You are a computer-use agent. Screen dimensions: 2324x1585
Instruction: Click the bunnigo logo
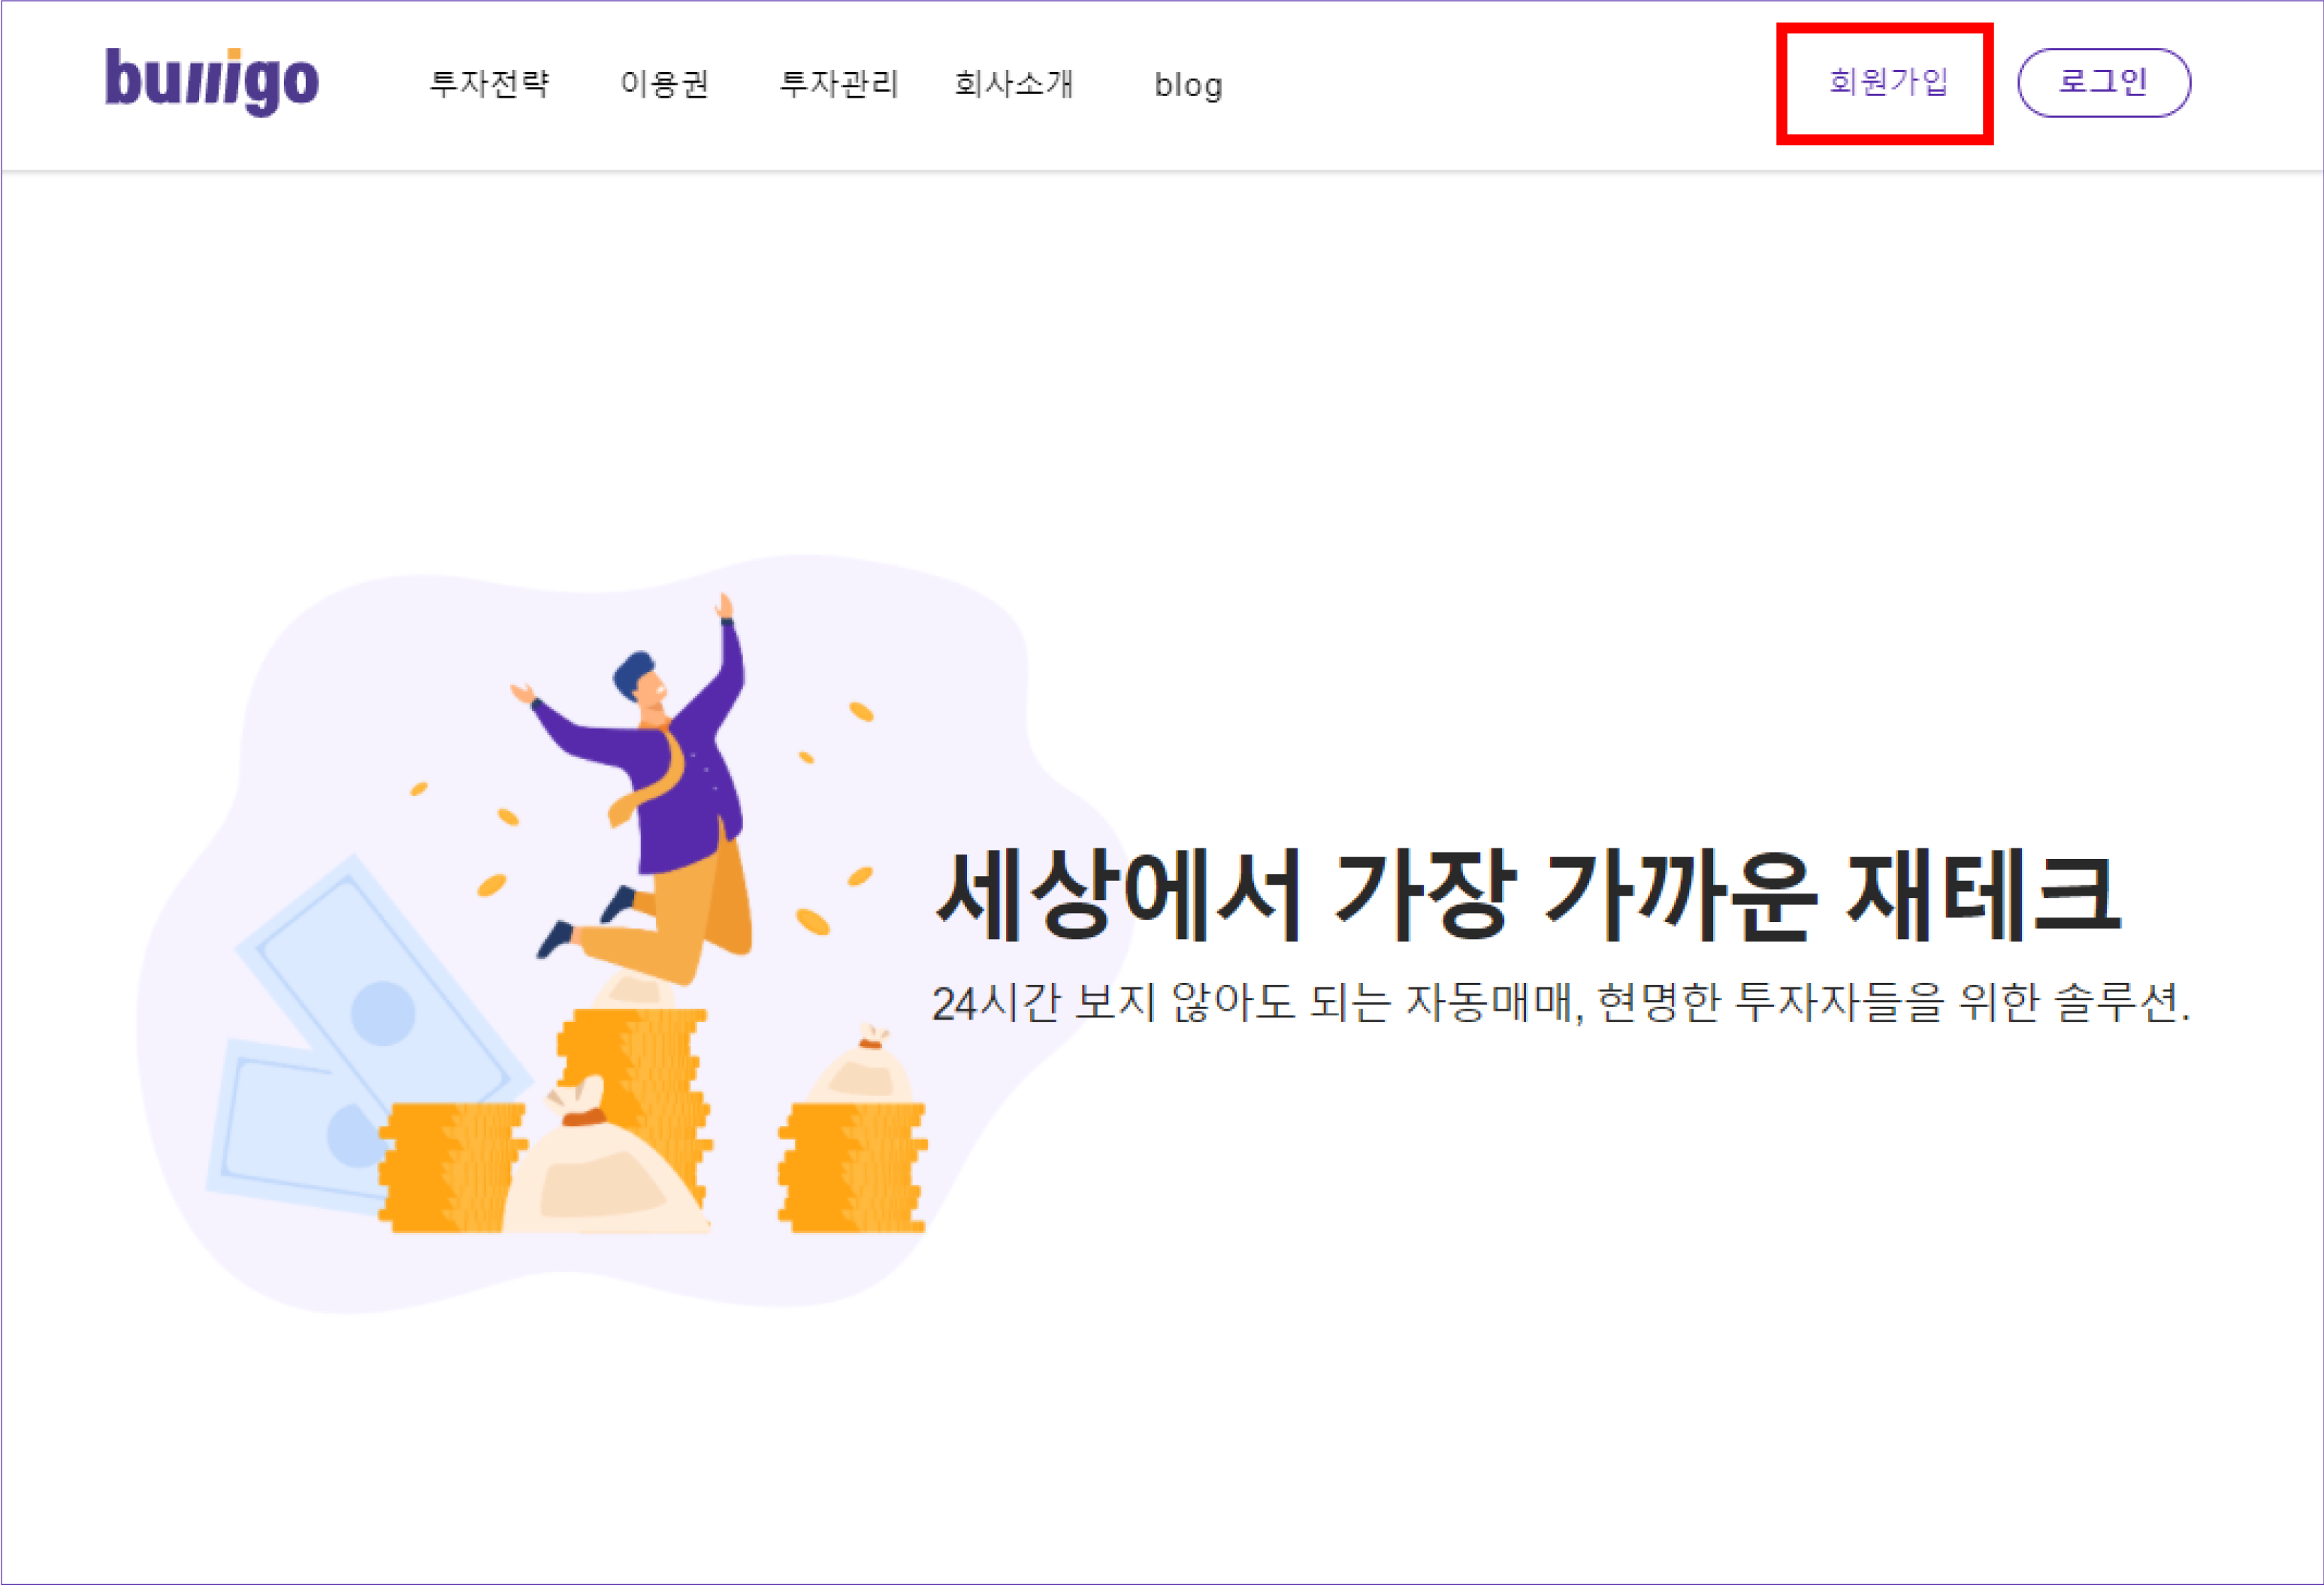[212, 82]
